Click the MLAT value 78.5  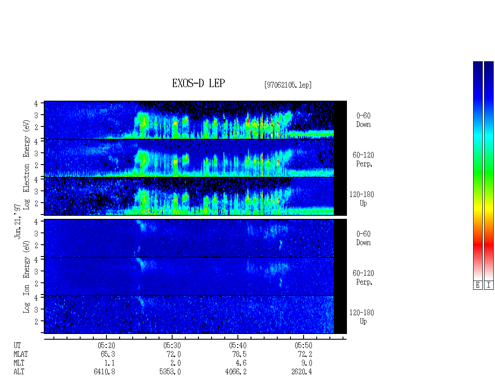click(x=239, y=354)
